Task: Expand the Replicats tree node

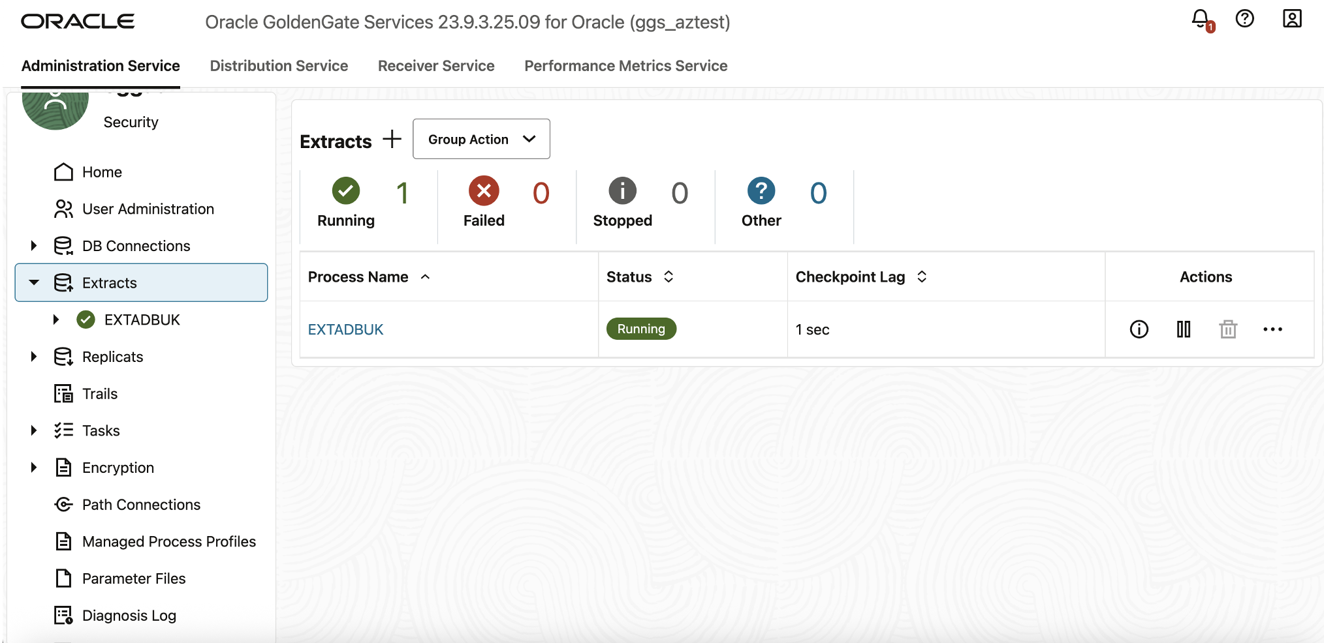Action: click(34, 357)
